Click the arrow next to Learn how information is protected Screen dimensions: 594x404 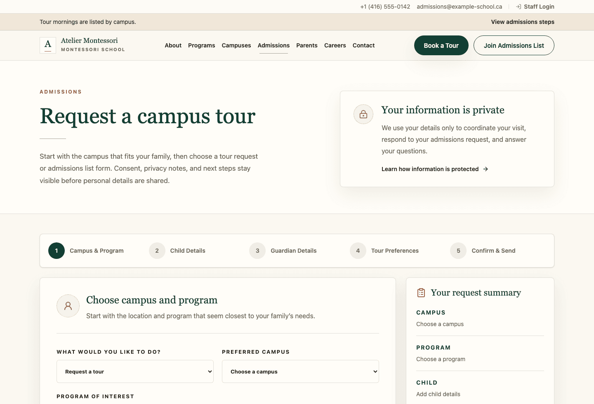pos(486,169)
